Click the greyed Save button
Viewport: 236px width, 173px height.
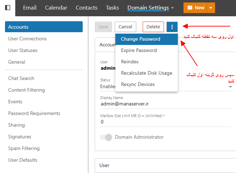pyautogui.click(x=103, y=27)
